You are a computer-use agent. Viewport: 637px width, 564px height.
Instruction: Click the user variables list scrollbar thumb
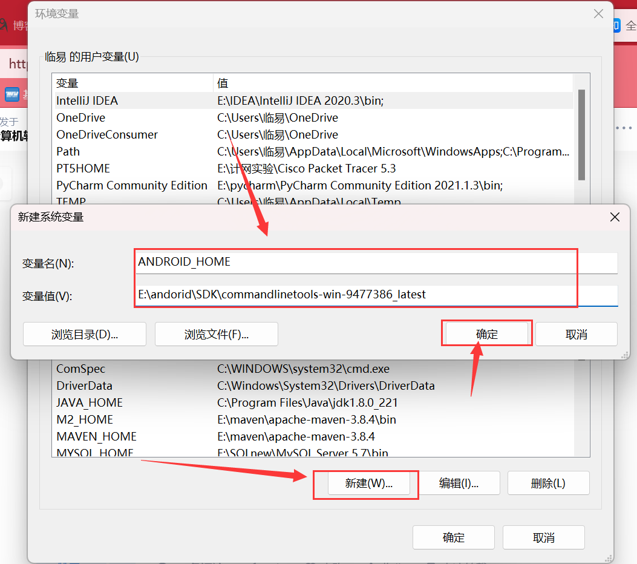[x=581, y=134]
